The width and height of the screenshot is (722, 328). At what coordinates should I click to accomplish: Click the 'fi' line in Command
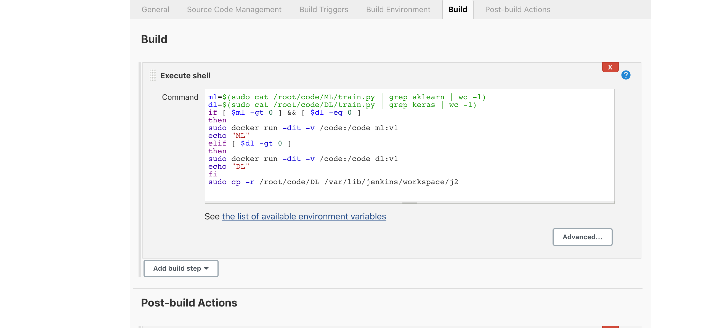click(x=213, y=174)
